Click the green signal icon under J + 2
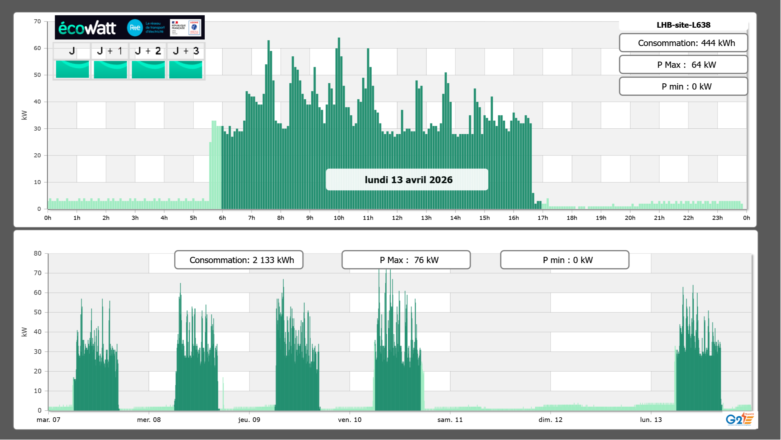 point(148,69)
